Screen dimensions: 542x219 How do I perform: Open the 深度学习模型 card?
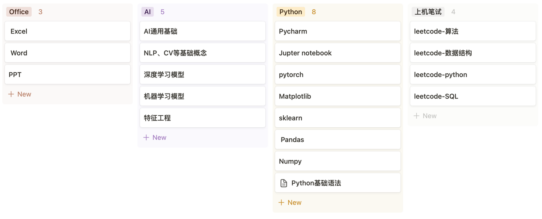[x=202, y=75]
